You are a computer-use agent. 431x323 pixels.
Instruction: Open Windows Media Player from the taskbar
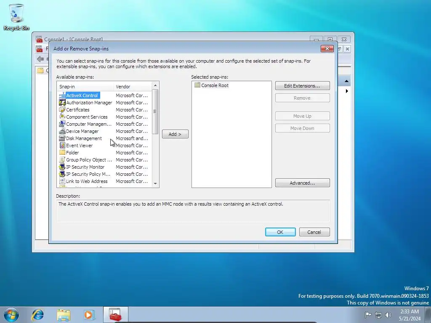click(89, 315)
